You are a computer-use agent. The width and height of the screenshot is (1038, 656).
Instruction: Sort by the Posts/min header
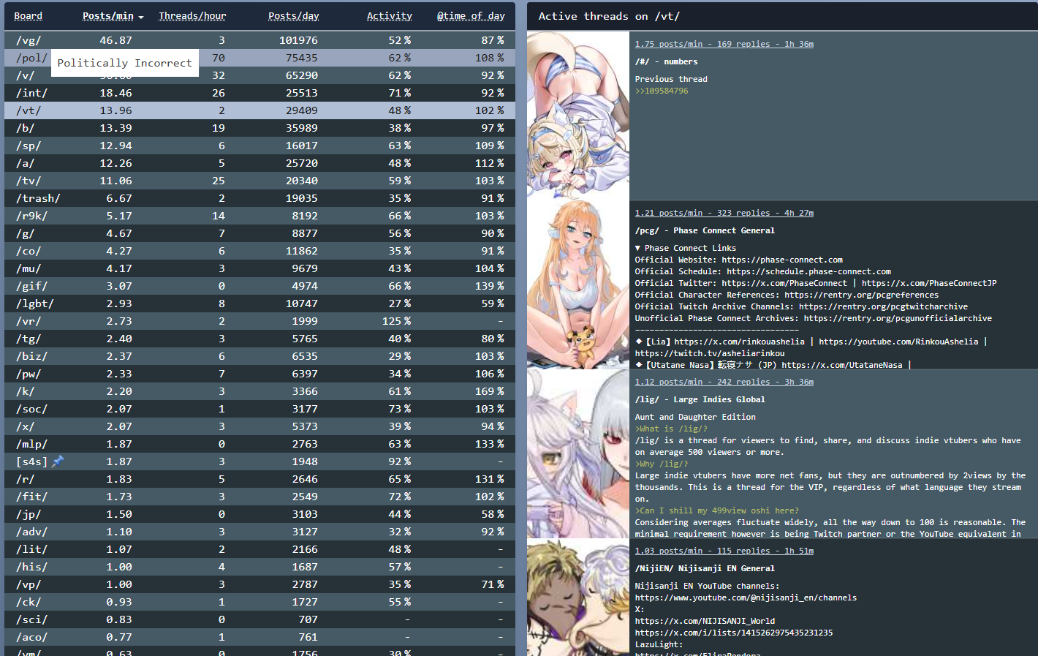tap(108, 16)
